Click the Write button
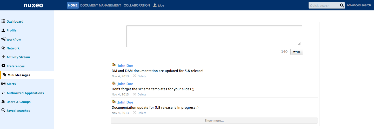This screenshot has height=129, width=374. pyautogui.click(x=297, y=52)
